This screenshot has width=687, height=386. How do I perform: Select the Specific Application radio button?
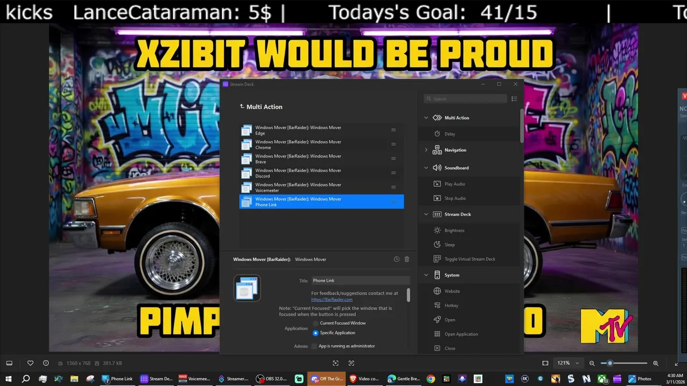(x=316, y=333)
